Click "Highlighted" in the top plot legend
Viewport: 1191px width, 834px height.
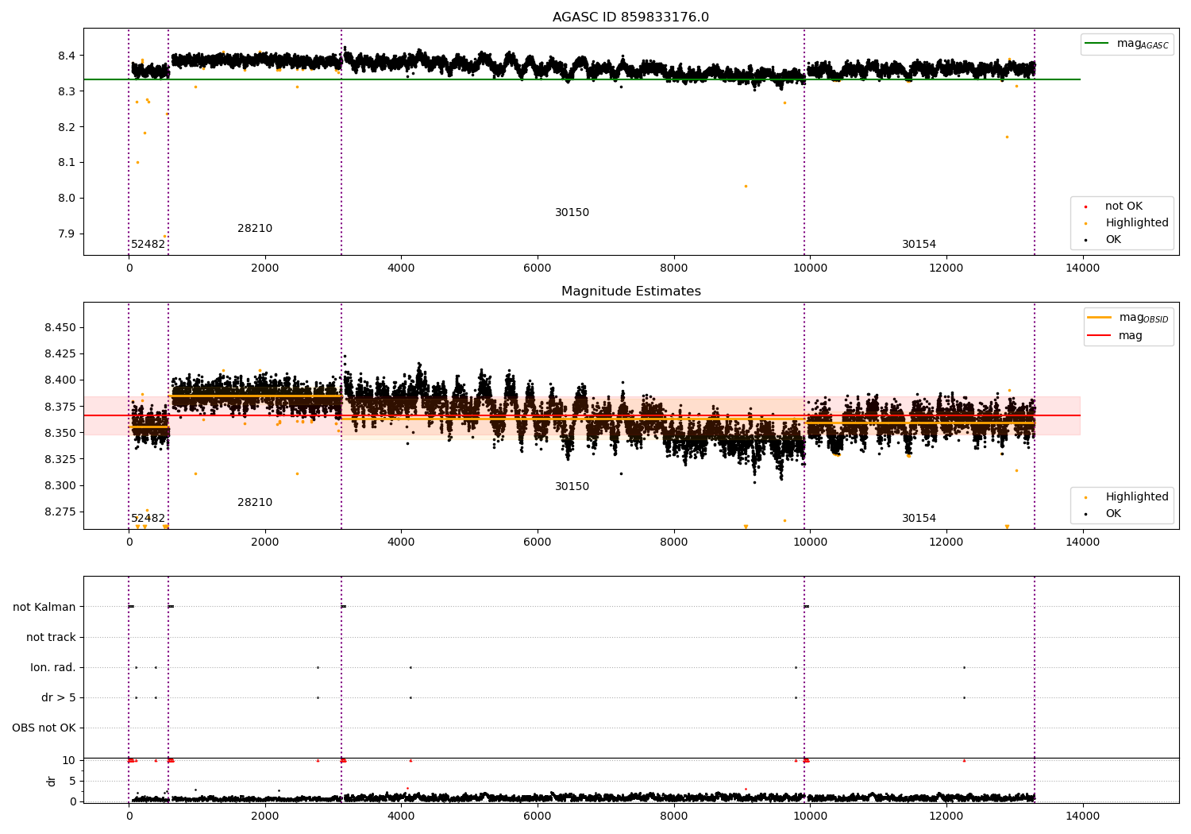[x=1137, y=223]
